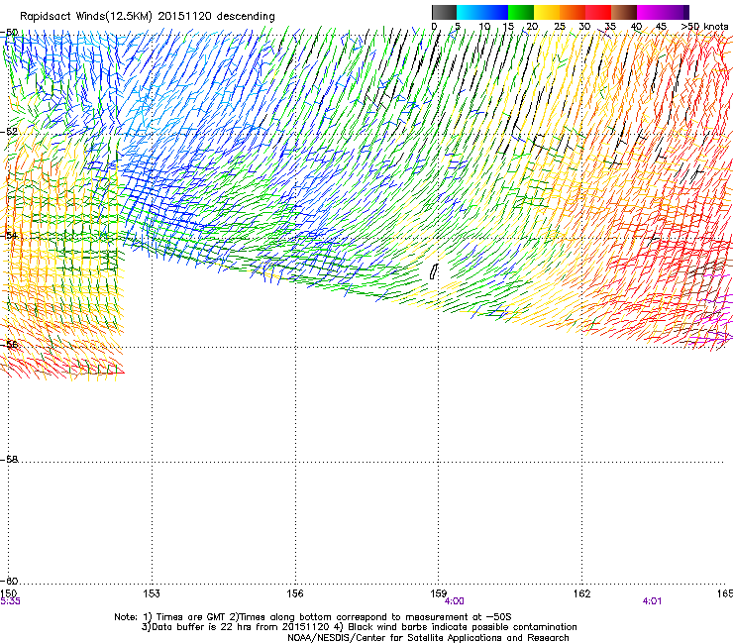This screenshot has height=644, width=733.
Task: Click the purple 4:00 time label
Action: click(x=455, y=601)
